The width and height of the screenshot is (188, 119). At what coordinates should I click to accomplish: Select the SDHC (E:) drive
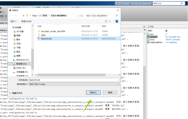tap(19, 68)
